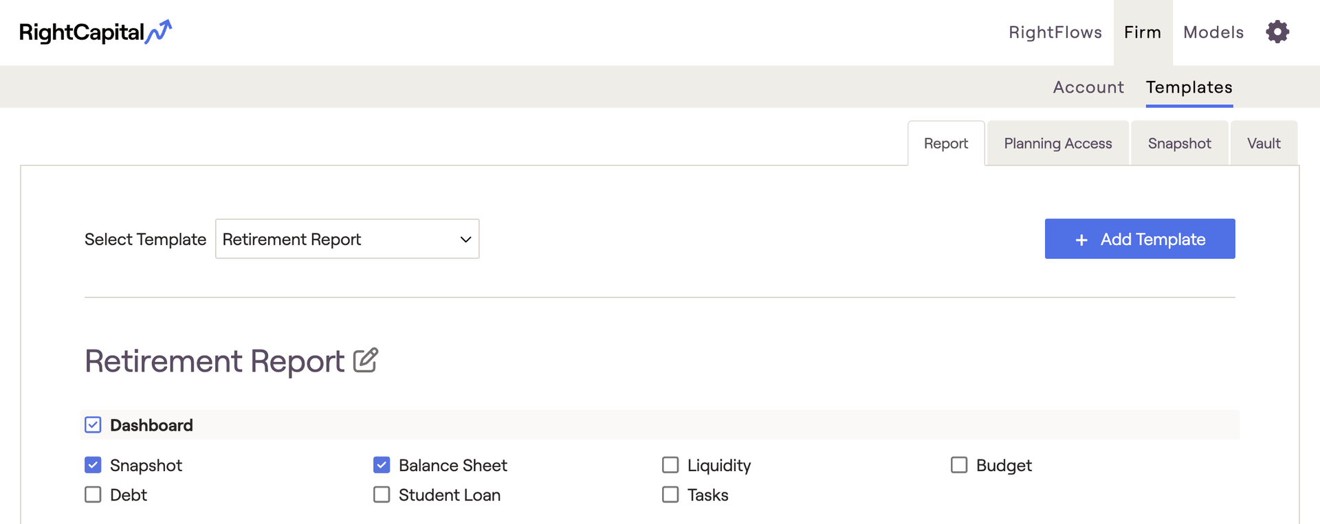Click the plus icon on Add Template
Viewport: 1320px width, 524px height.
click(1081, 240)
